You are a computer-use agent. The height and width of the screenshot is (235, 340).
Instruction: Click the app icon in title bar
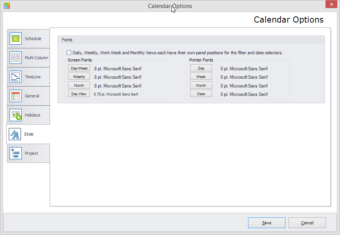[7, 6]
